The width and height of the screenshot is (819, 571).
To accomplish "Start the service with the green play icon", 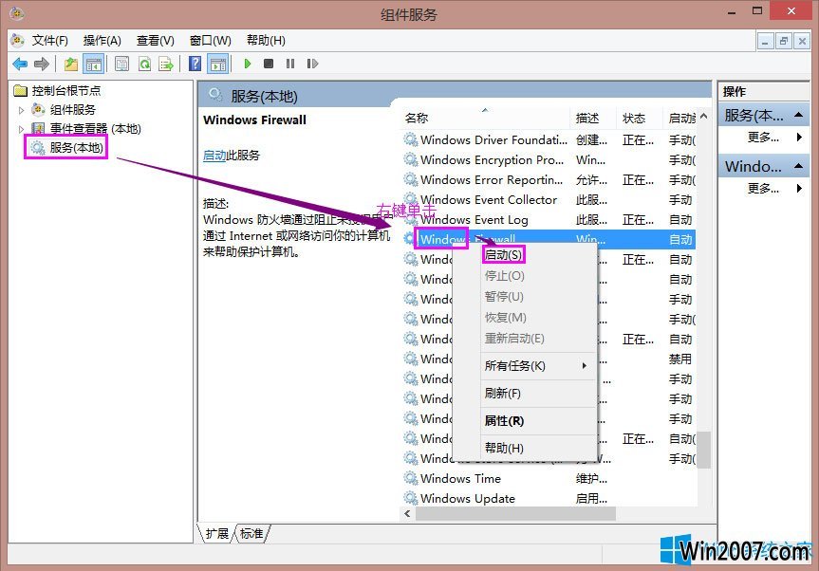I will tap(248, 64).
